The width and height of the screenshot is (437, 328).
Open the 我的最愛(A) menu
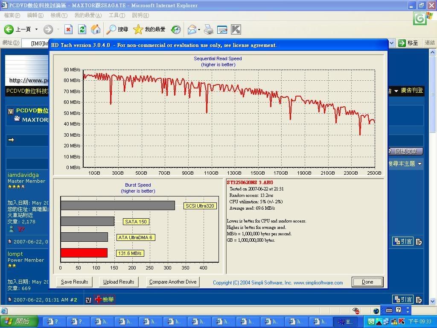pyautogui.click(x=88, y=15)
